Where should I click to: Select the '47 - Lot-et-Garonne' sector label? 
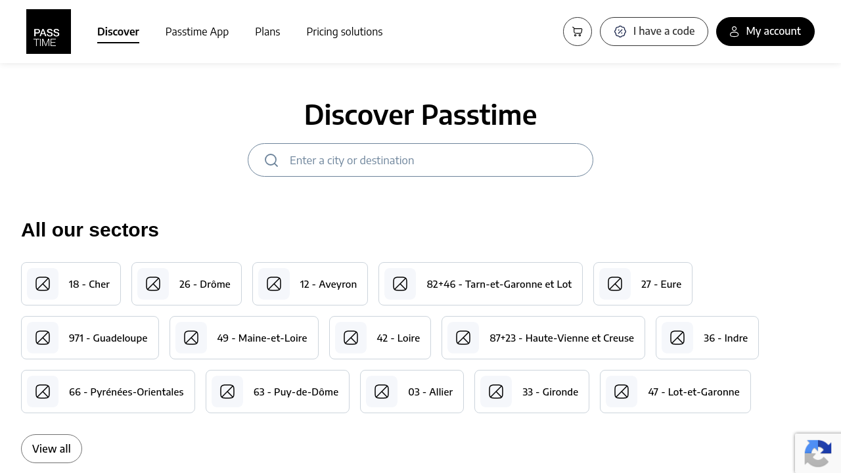click(x=694, y=392)
